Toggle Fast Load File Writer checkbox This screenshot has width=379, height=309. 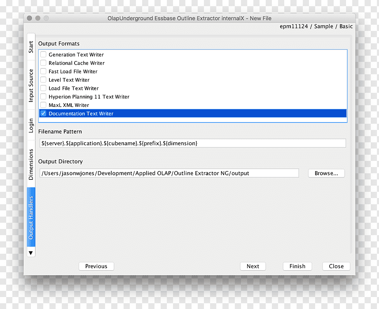click(x=43, y=71)
